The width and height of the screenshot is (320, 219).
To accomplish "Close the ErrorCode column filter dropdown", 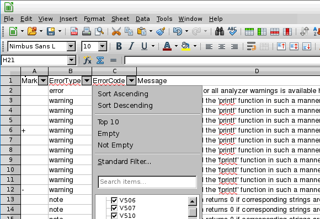I will point(131,81).
